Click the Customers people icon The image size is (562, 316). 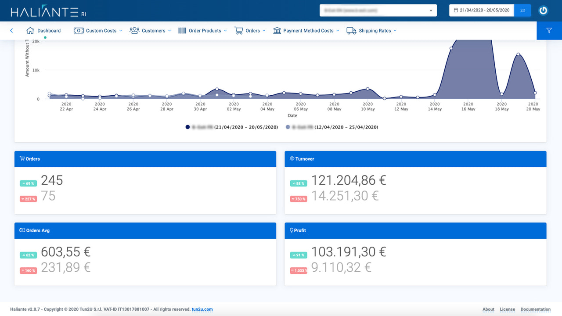point(134,31)
